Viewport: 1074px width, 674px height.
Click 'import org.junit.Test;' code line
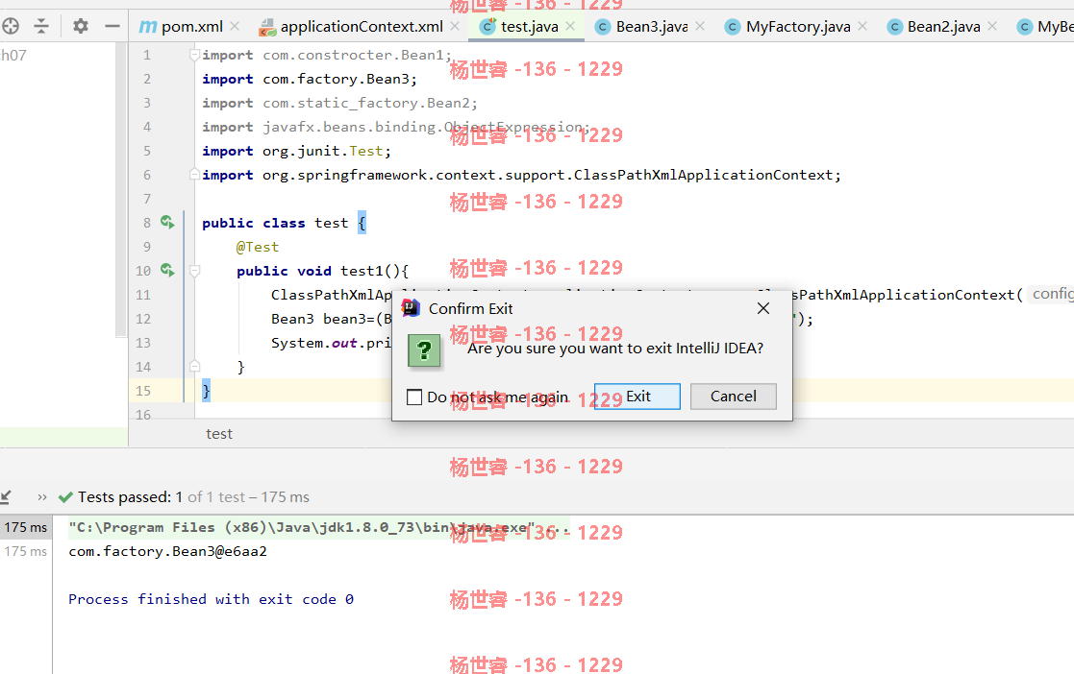point(296,151)
